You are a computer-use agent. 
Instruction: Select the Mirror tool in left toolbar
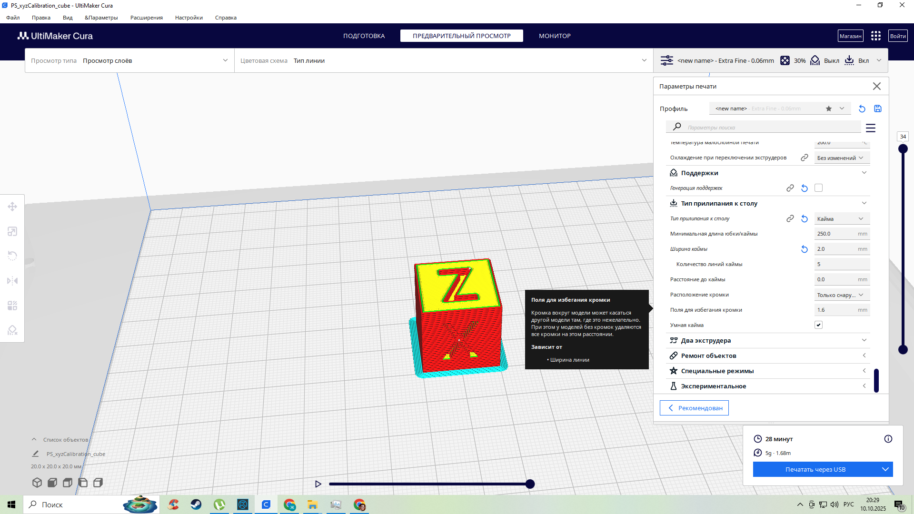(12, 281)
